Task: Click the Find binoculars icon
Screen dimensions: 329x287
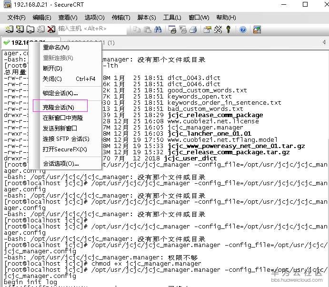Action: [x=158, y=30]
